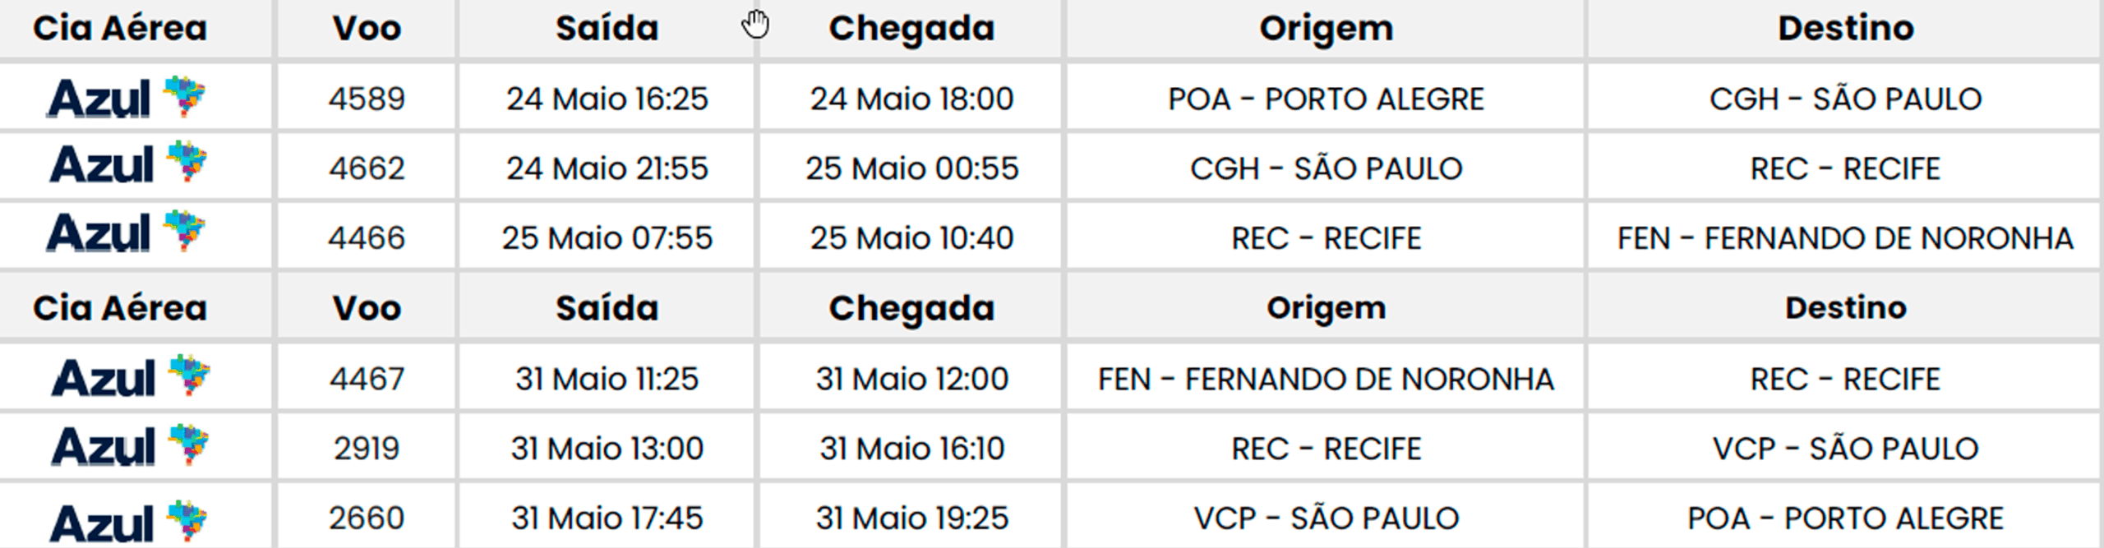This screenshot has height=548, width=2104.
Task: Click the 24 Maio 21:55 departure cell
Action: pyautogui.click(x=607, y=168)
